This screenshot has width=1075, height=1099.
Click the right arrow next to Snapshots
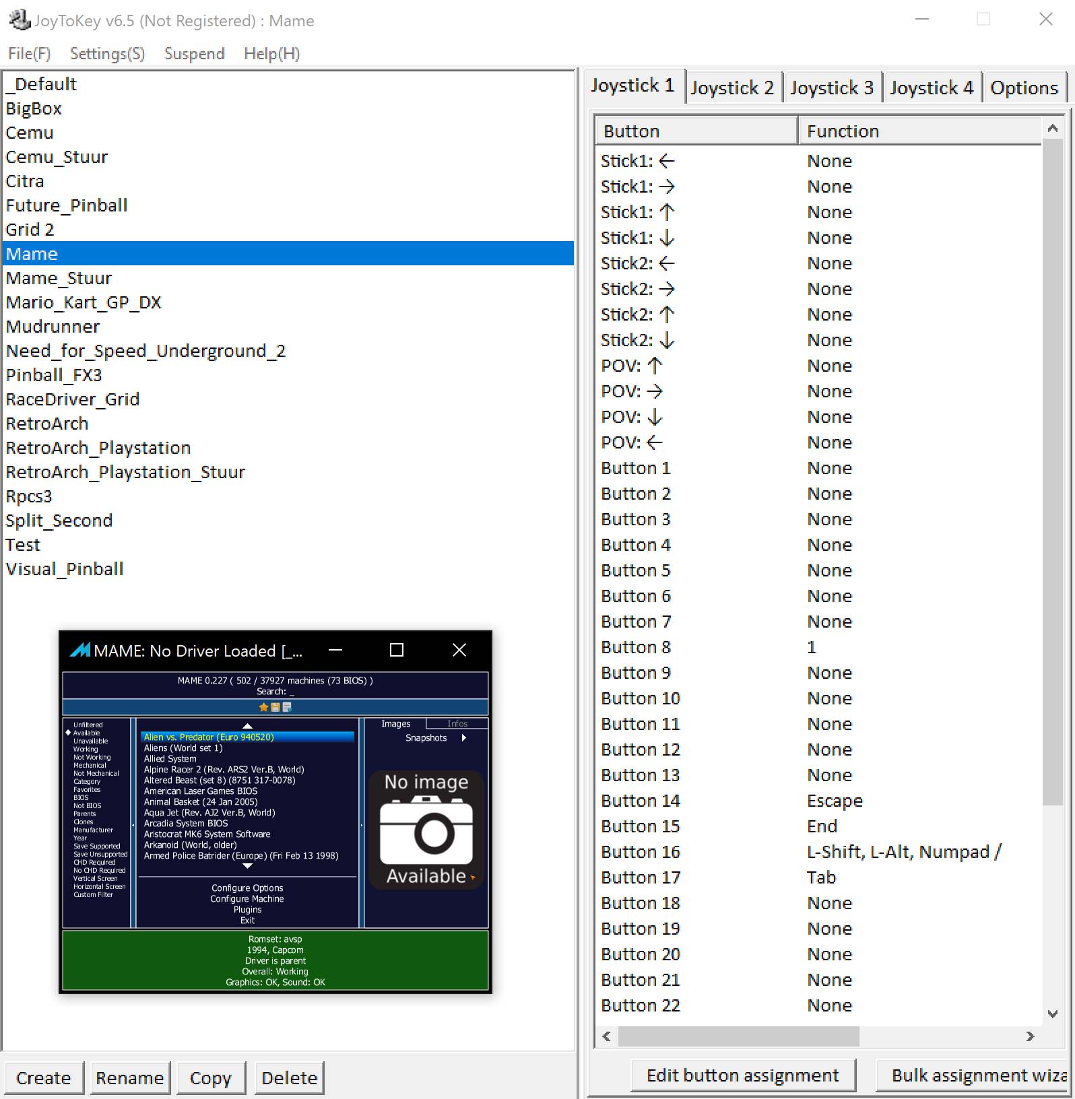(x=463, y=738)
